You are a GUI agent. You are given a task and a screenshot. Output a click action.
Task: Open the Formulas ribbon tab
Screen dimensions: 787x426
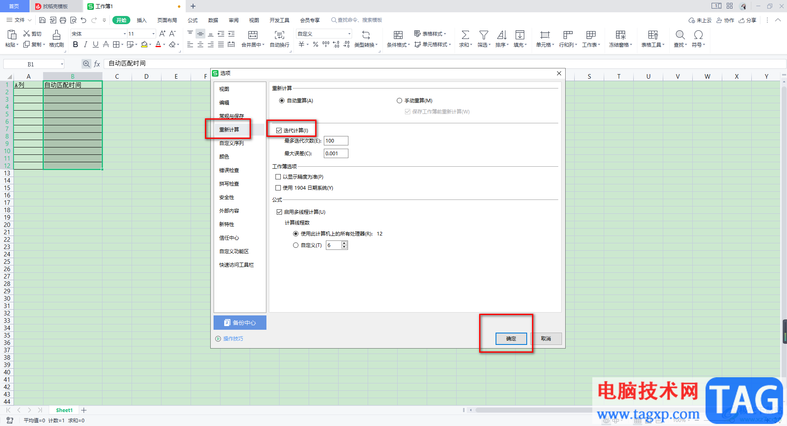tap(193, 20)
